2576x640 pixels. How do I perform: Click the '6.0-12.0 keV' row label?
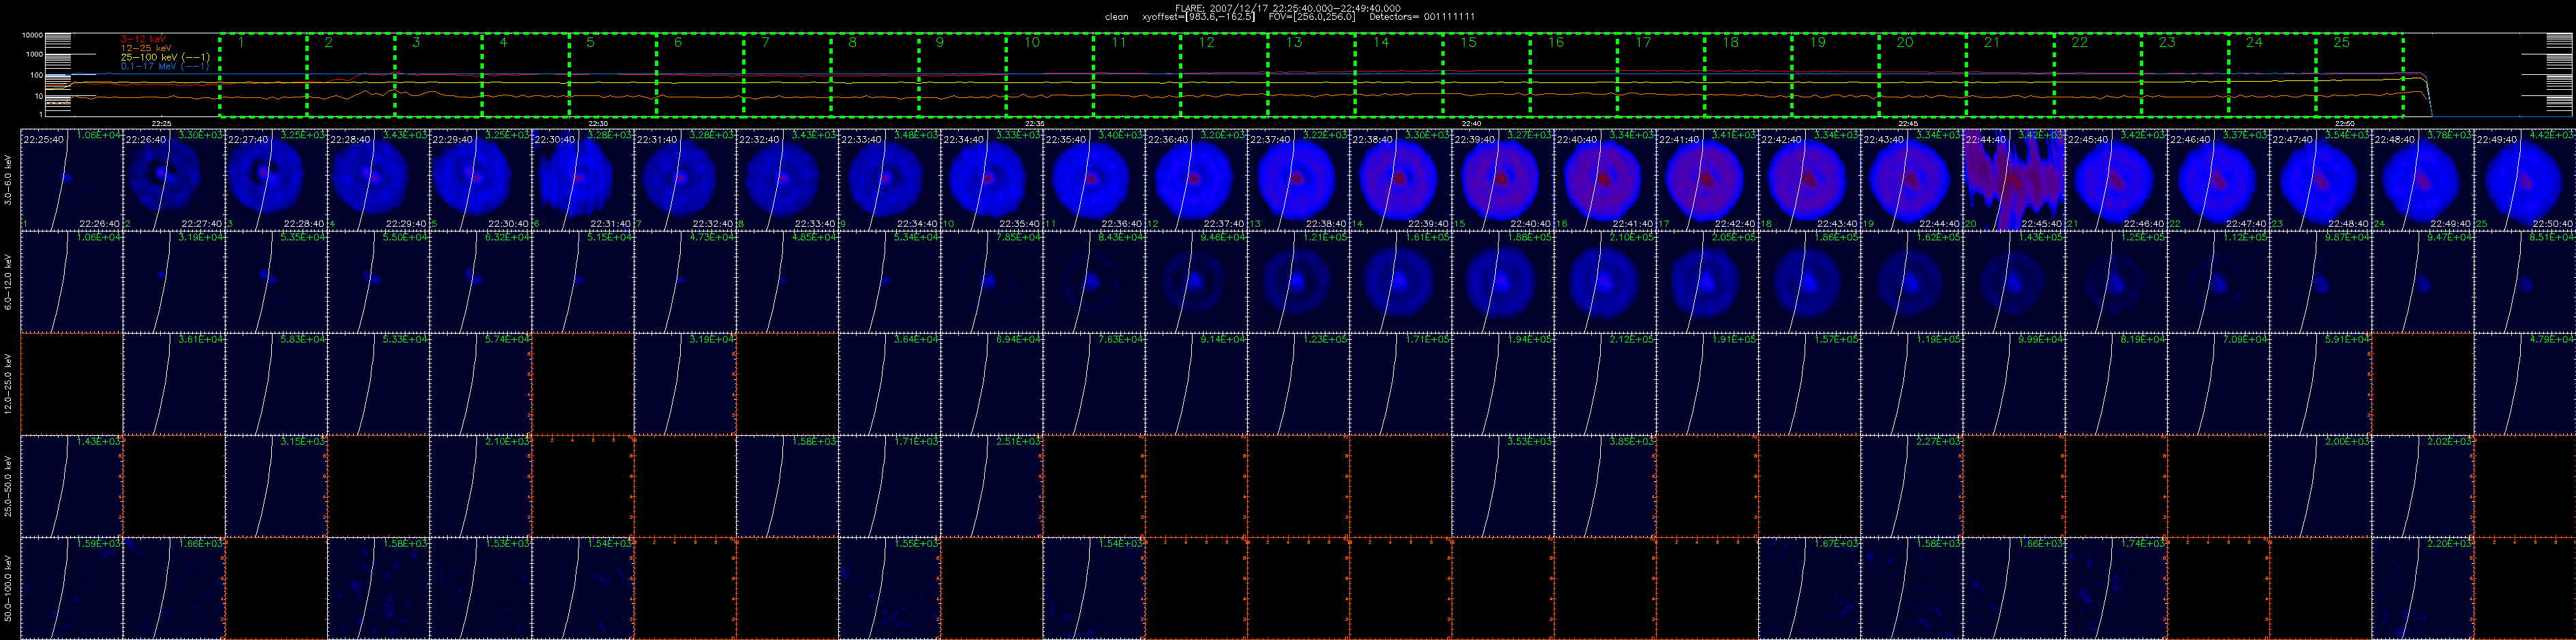coord(9,282)
